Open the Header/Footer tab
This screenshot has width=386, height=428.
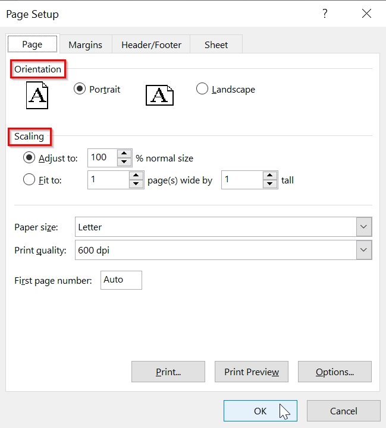pyautogui.click(x=151, y=45)
